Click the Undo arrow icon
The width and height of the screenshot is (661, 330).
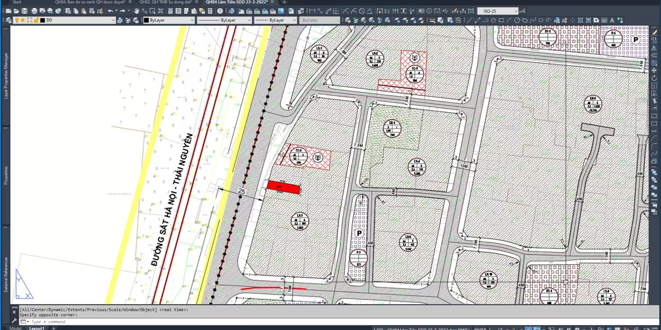[110, 11]
